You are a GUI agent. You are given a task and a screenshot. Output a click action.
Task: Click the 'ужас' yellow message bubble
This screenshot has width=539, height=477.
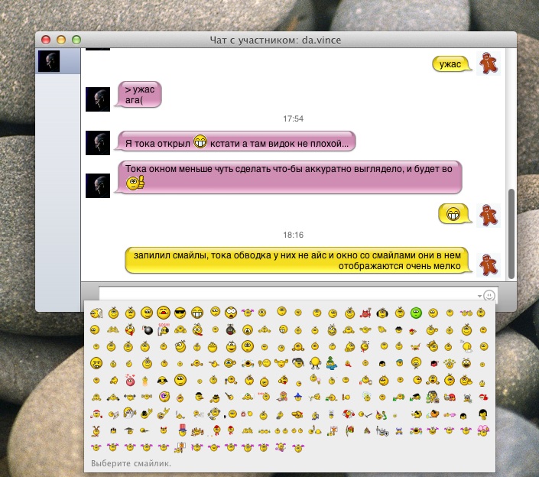(x=452, y=64)
